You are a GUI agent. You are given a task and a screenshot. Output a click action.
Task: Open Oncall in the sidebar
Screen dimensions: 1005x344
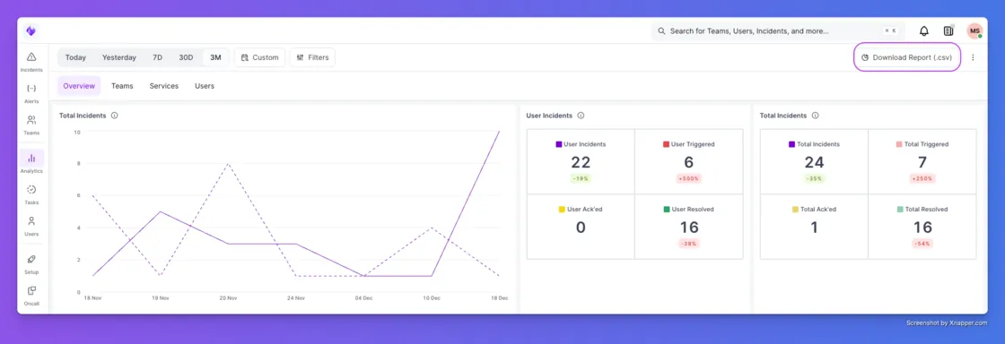[x=31, y=296]
